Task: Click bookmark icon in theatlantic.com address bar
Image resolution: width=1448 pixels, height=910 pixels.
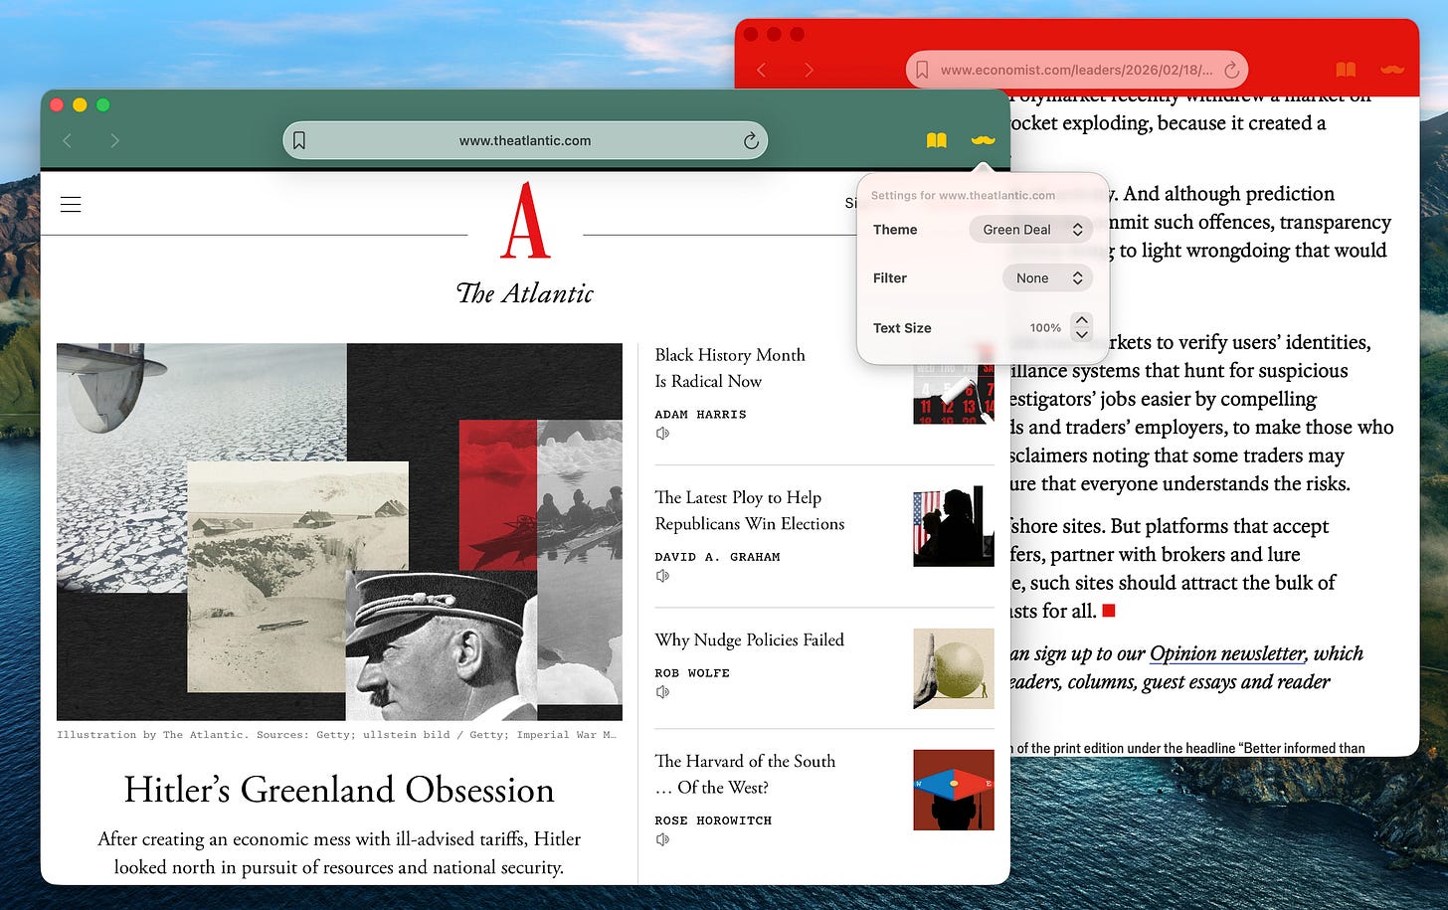Action: click(x=298, y=140)
